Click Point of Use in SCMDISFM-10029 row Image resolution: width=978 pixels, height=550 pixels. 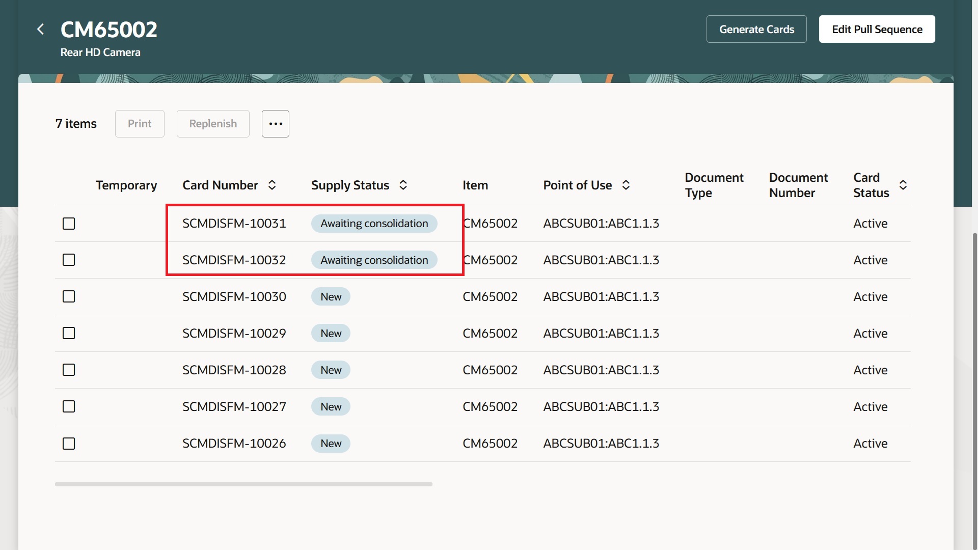tap(601, 334)
